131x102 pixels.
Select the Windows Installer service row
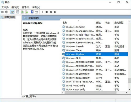click(95, 27)
